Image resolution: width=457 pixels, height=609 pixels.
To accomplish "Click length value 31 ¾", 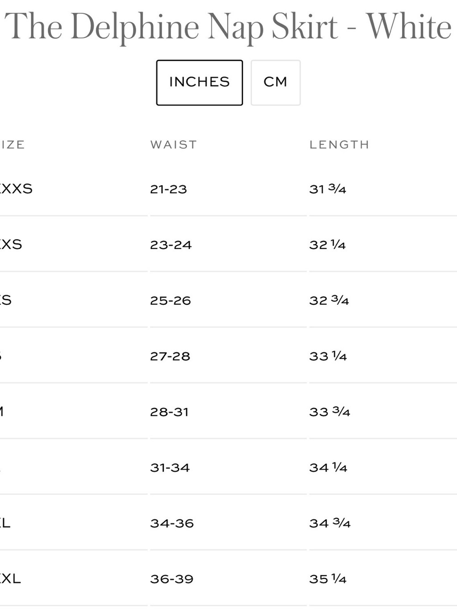I will [328, 189].
